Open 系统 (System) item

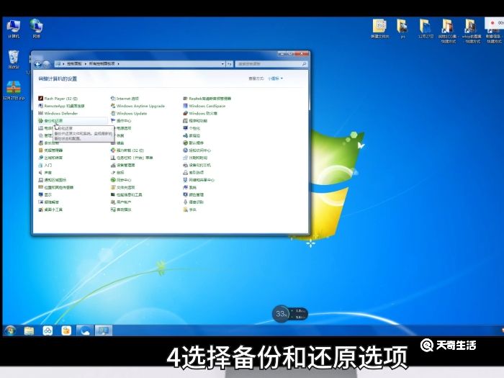tap(189, 187)
